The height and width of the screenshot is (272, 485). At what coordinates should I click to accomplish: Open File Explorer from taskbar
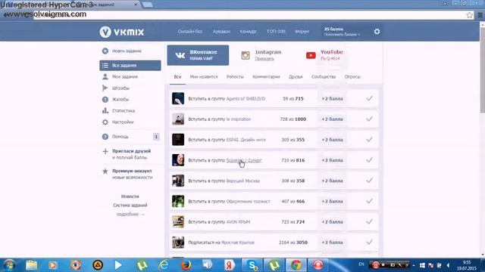(x=31, y=265)
